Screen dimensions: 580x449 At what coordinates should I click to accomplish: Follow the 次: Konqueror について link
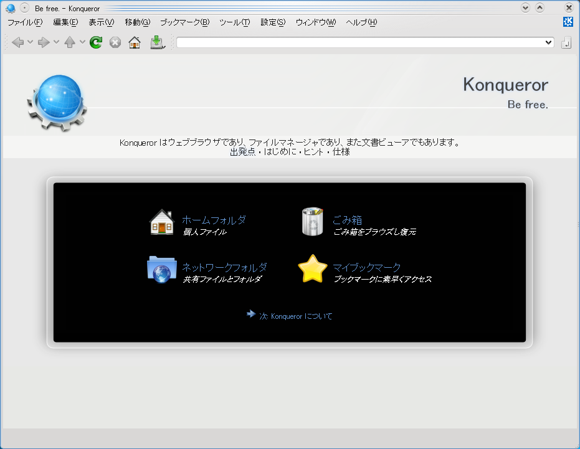click(295, 316)
